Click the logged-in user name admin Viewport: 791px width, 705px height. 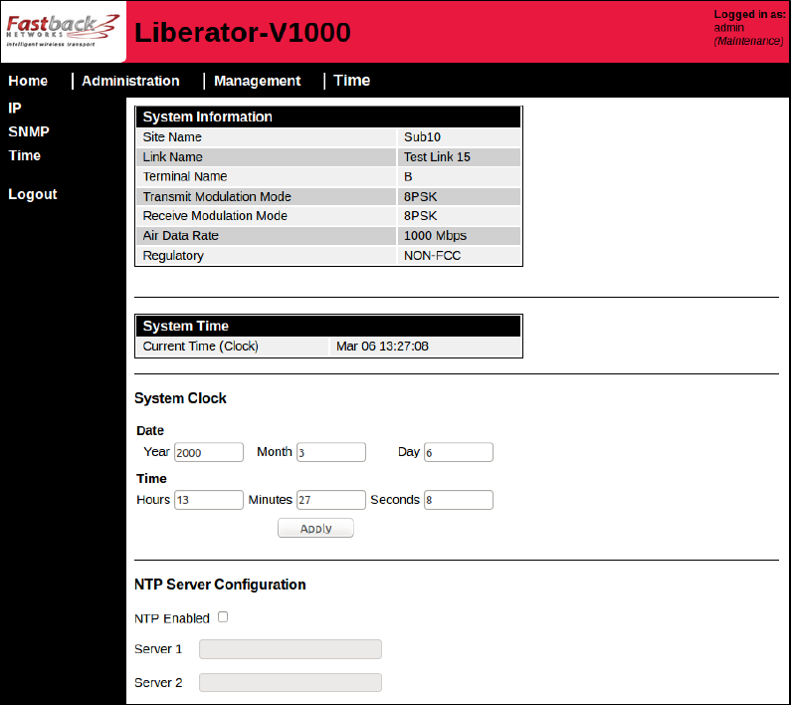pos(729,28)
